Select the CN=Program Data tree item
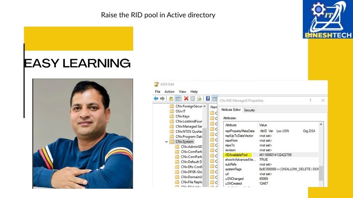The height and width of the screenshot is (198, 353). [x=189, y=136]
